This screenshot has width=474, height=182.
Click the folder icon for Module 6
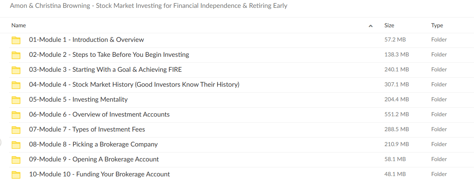[16, 115]
